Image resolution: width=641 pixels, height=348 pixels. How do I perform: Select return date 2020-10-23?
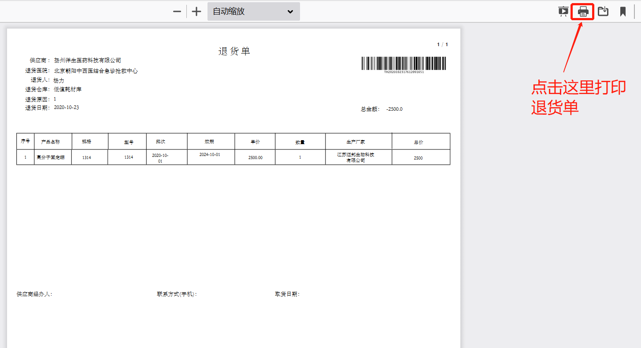click(x=66, y=107)
